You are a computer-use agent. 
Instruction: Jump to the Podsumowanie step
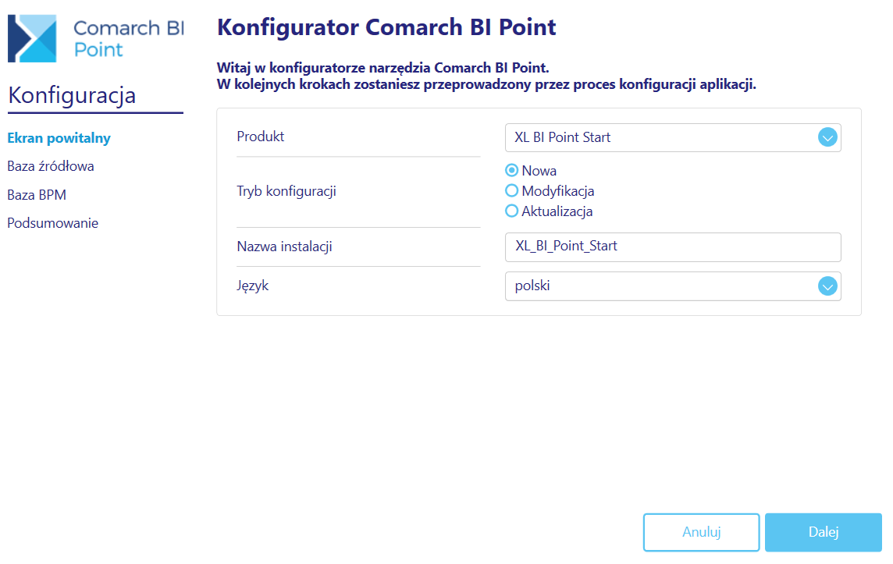coord(52,223)
